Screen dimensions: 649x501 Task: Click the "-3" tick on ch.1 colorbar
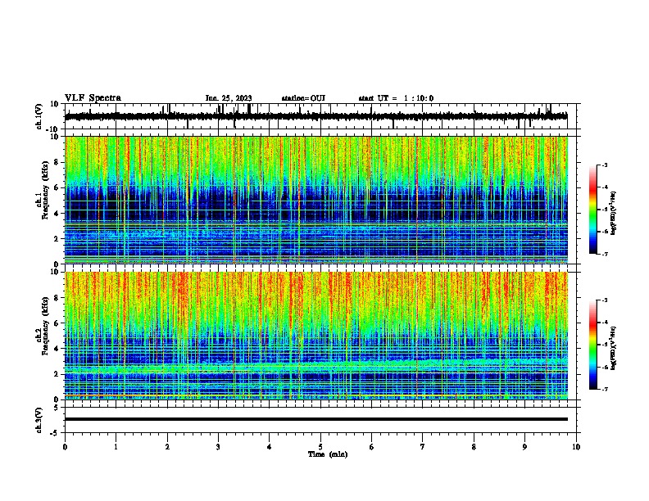(604, 165)
